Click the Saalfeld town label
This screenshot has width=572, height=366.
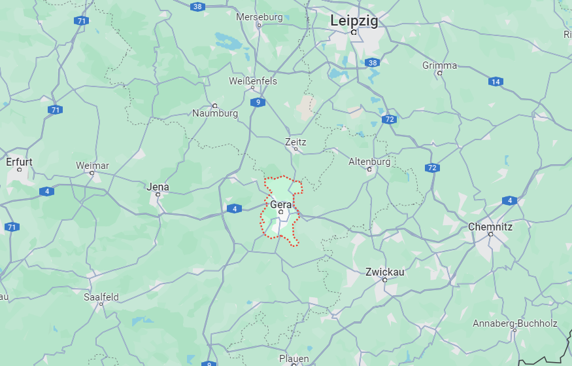click(x=101, y=297)
